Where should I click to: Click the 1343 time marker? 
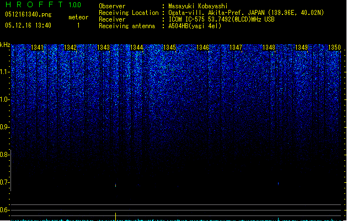tap(103, 48)
